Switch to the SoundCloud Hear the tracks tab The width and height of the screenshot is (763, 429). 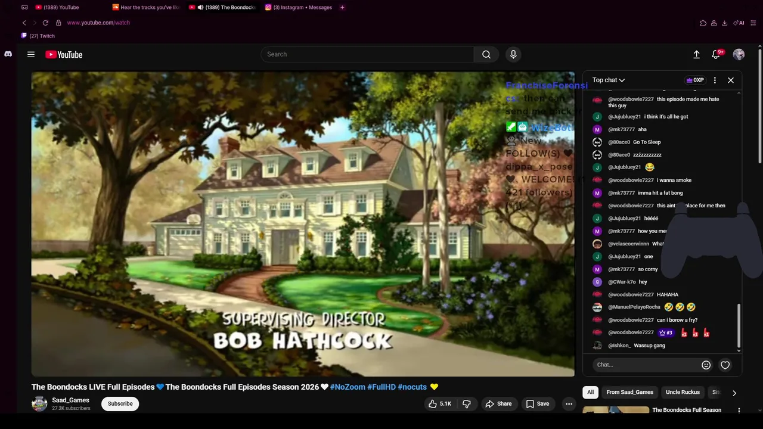coord(146,7)
